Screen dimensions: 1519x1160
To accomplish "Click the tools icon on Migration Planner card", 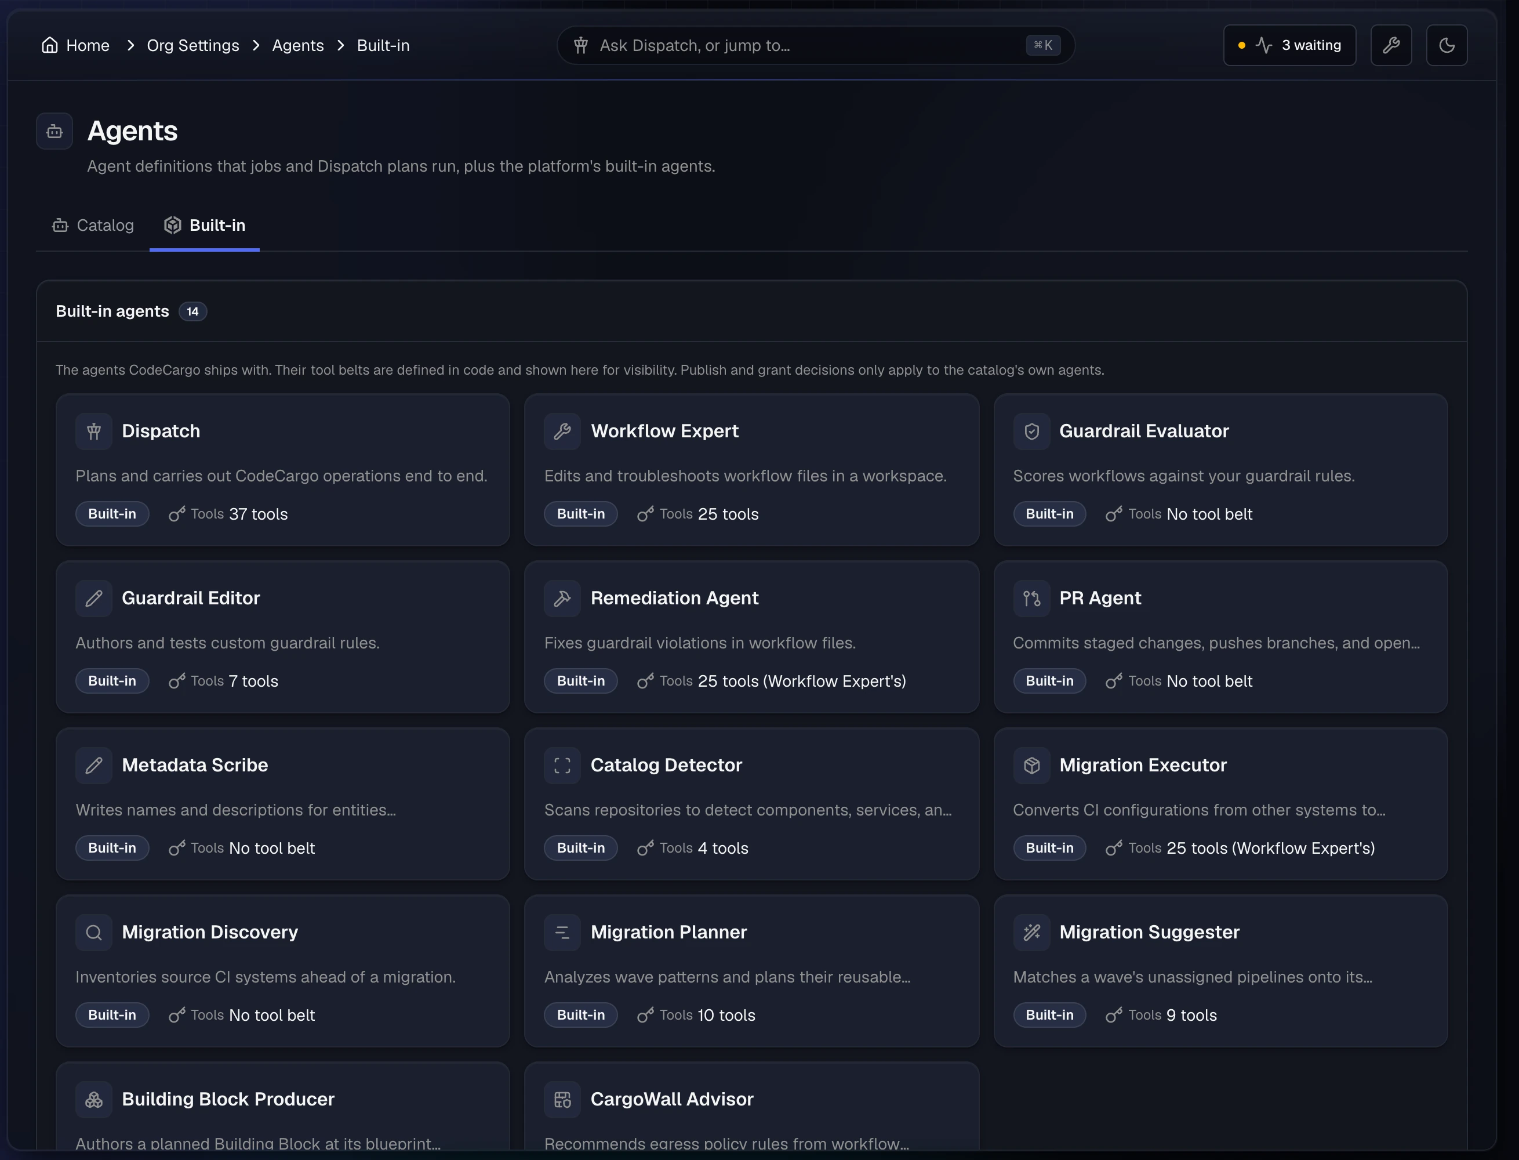I will pyautogui.click(x=646, y=1015).
